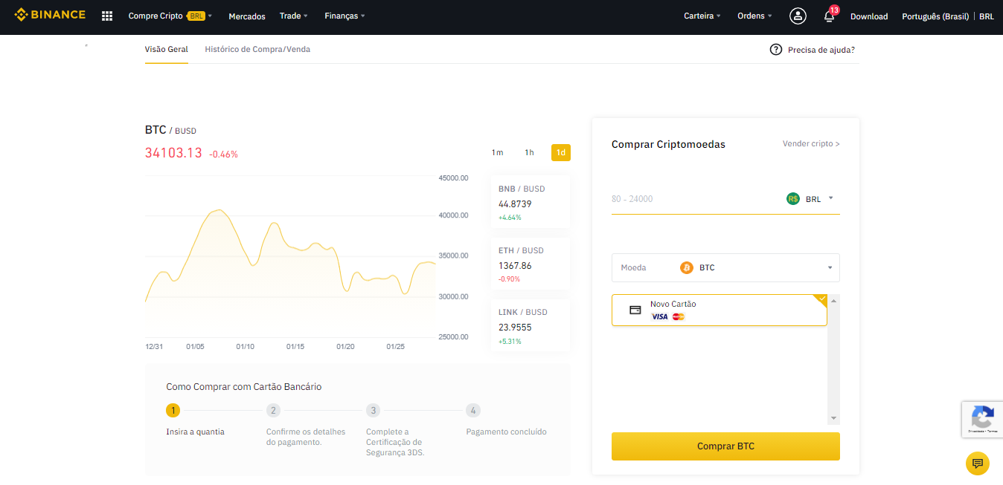Click the BTC price 34103.13
This screenshot has width=1003, height=485.
[x=173, y=153]
